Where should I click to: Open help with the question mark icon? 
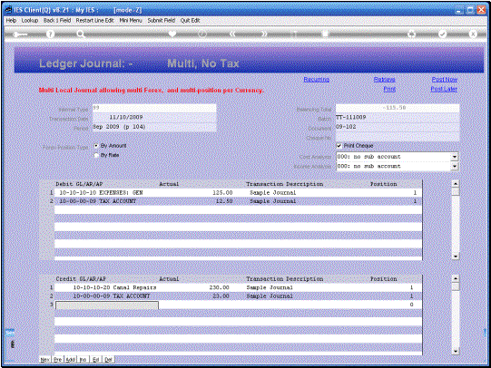tap(50, 34)
